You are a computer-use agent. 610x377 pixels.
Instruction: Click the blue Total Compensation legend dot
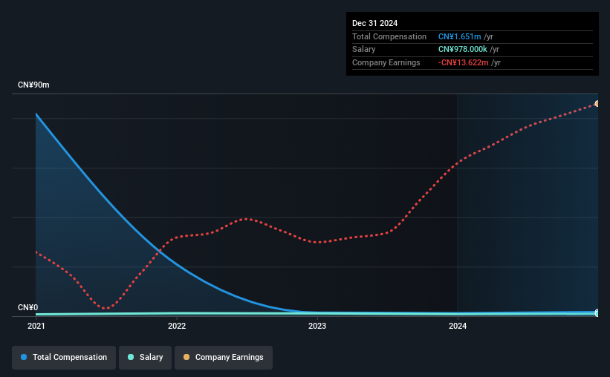point(24,357)
